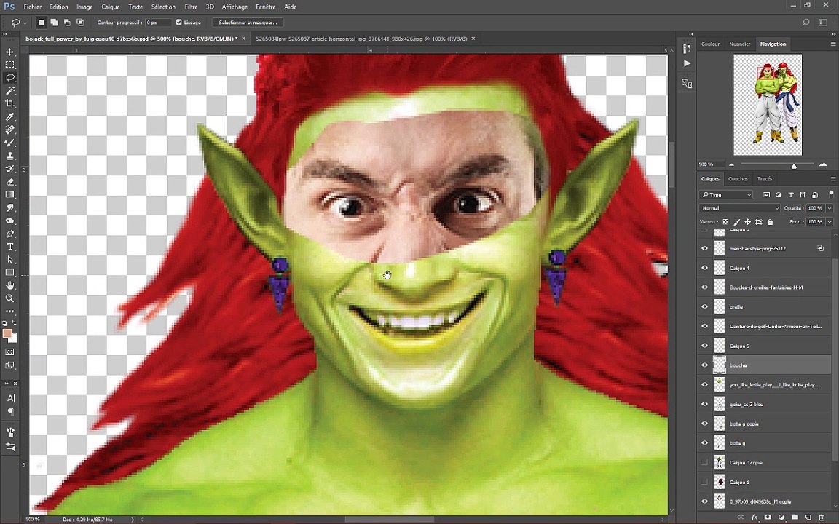Create a new layer with bottom icon
The image size is (839, 524).
[808, 517]
